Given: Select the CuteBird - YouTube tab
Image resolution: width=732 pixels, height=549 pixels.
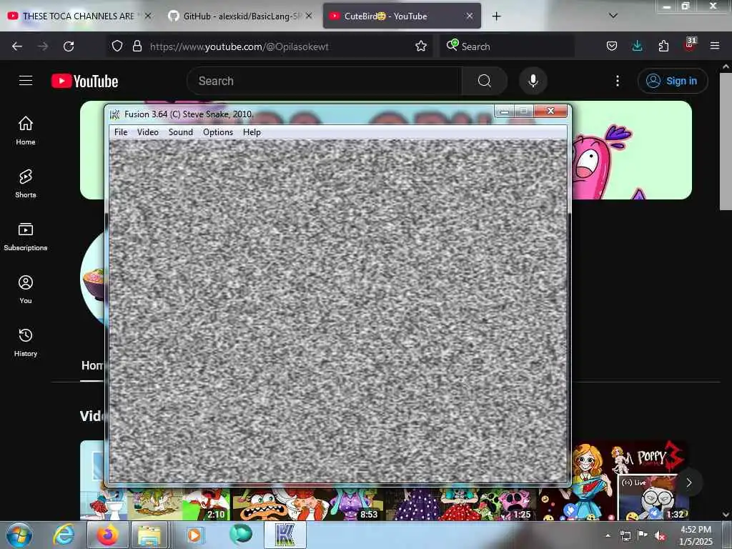Looking at the screenshot, I should pyautogui.click(x=402, y=16).
